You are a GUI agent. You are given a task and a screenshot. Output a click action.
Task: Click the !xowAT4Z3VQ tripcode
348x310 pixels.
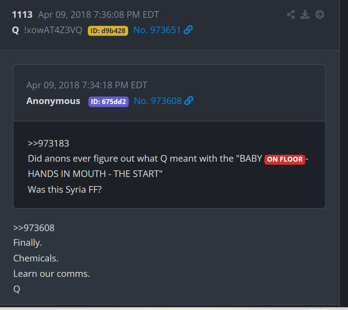click(53, 30)
